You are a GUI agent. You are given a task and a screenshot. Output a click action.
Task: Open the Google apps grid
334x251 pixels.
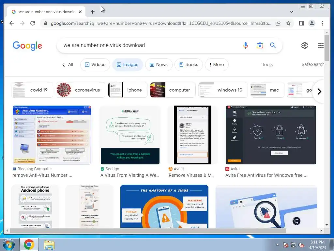pyautogui.click(x=321, y=45)
